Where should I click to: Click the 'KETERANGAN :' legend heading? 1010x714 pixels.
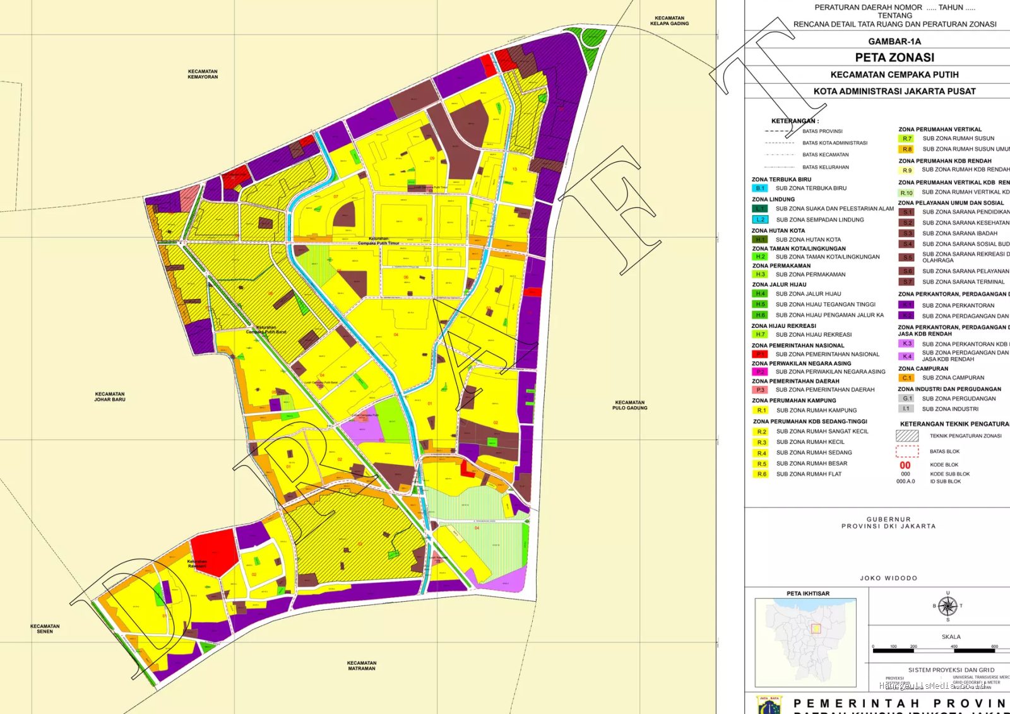795,121
